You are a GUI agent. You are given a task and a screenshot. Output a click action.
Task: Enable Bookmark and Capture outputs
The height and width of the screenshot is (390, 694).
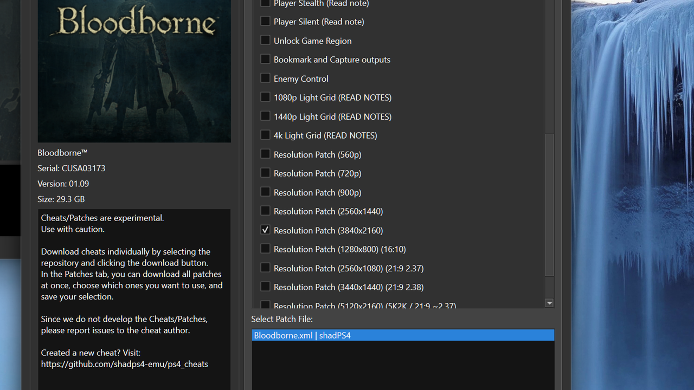click(265, 59)
